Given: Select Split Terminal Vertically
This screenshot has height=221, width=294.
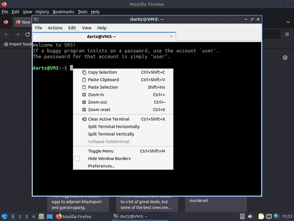Looking at the screenshot, I should (123, 134).
